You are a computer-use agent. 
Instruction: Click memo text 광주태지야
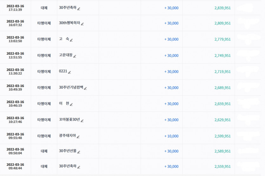[67, 136]
